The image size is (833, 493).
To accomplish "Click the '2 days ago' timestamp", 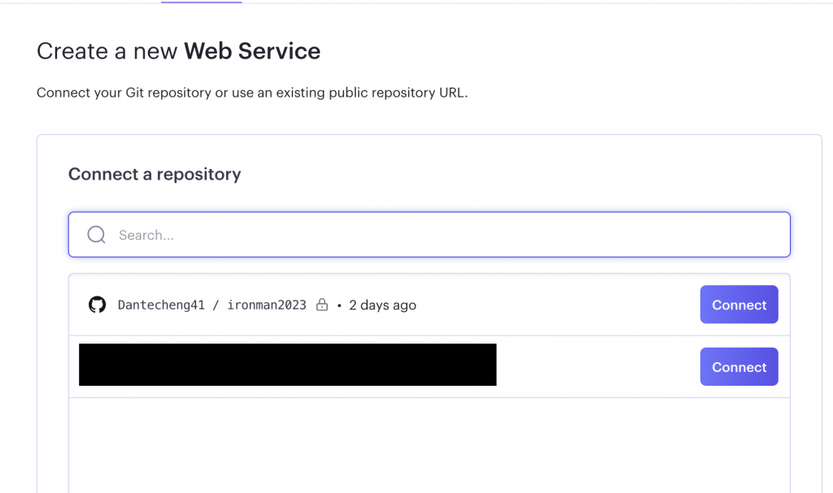I will 382,305.
